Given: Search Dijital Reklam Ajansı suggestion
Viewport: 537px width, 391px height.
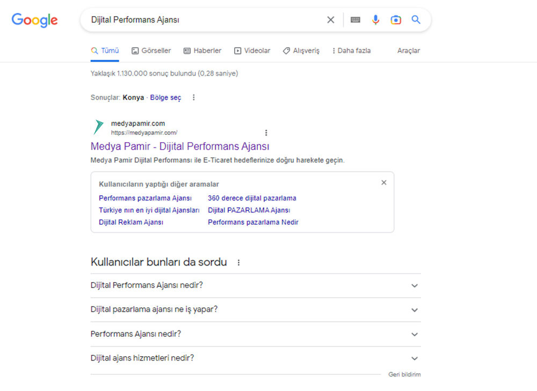Looking at the screenshot, I should click(x=131, y=222).
